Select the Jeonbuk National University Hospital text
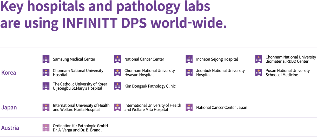The image size is (317, 137). click(220, 73)
